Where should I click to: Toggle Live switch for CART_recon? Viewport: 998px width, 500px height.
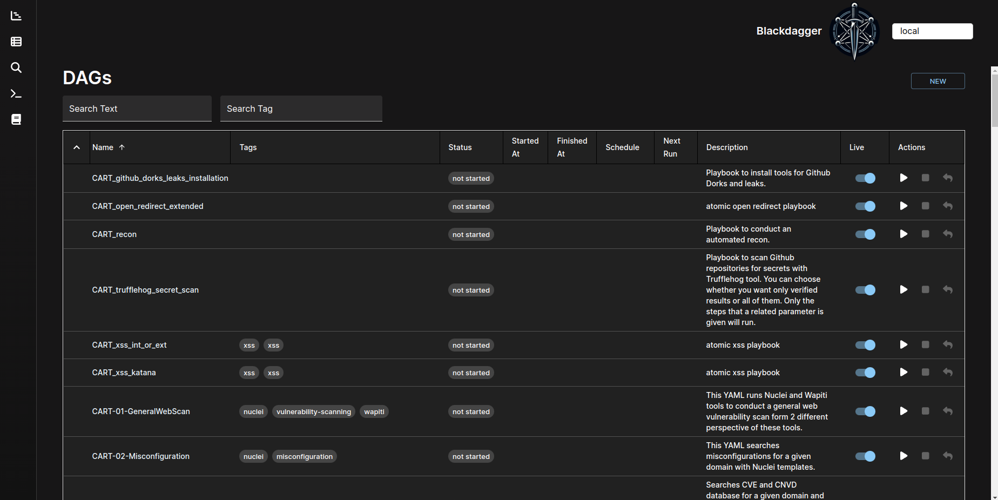[865, 234]
